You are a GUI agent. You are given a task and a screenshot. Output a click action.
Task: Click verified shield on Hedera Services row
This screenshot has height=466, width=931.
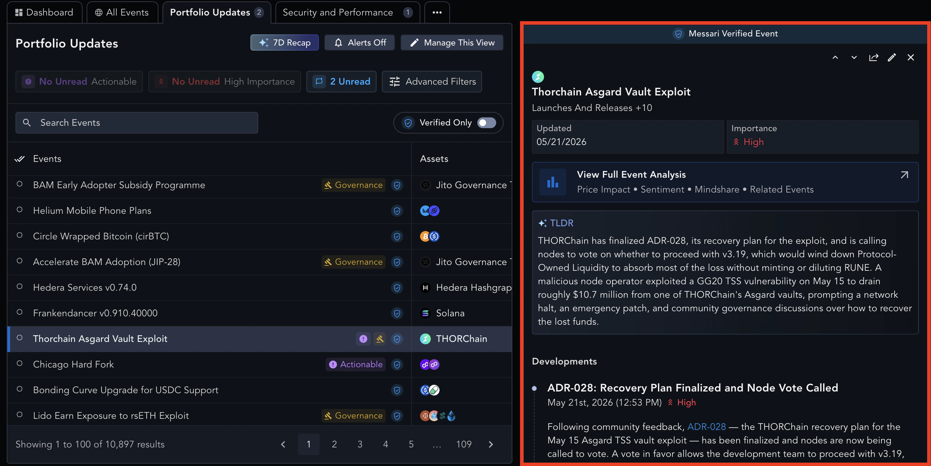(397, 288)
